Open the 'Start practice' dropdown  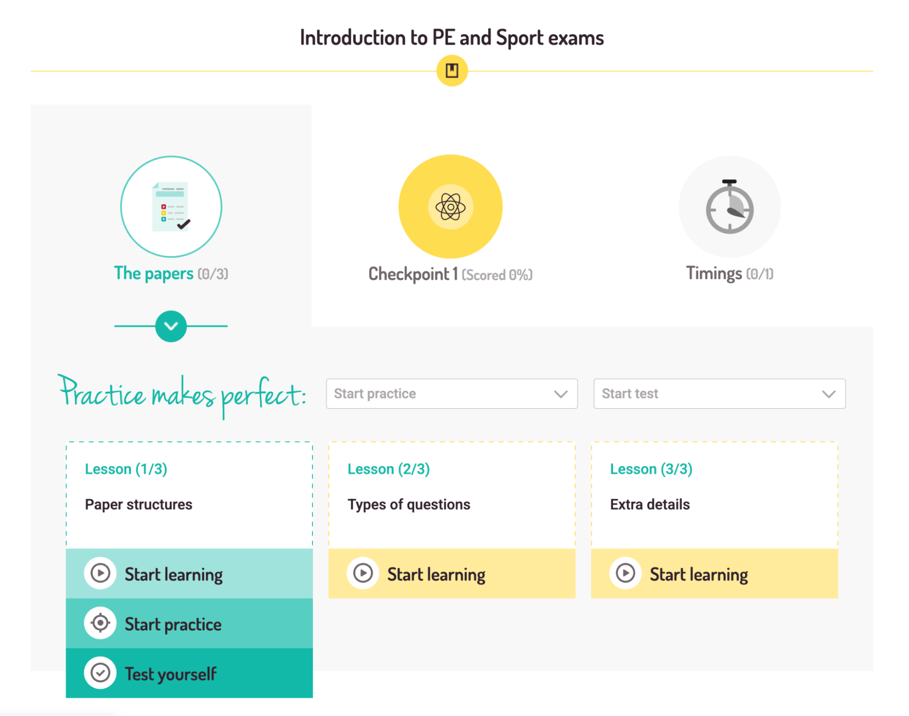[452, 393]
